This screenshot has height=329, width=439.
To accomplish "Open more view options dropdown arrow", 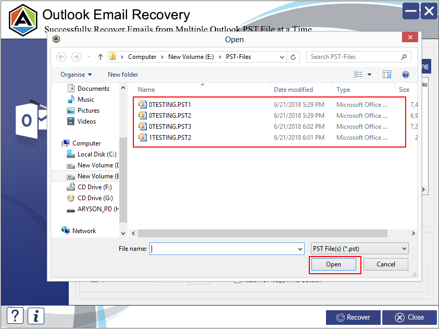I will coord(369,75).
